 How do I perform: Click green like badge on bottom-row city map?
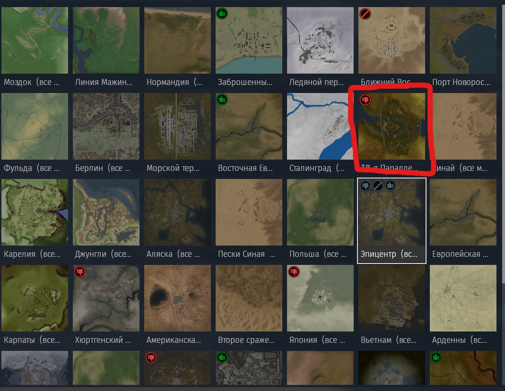pyautogui.click(x=222, y=357)
